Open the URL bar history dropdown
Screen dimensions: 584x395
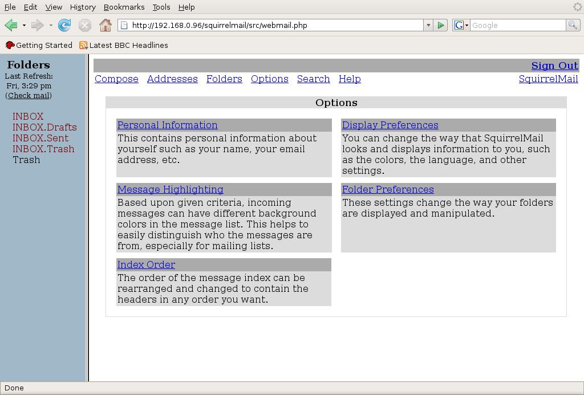pos(428,25)
